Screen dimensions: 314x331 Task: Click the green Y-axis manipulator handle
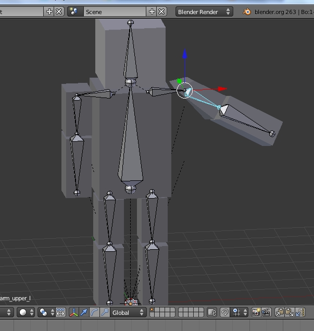click(179, 81)
